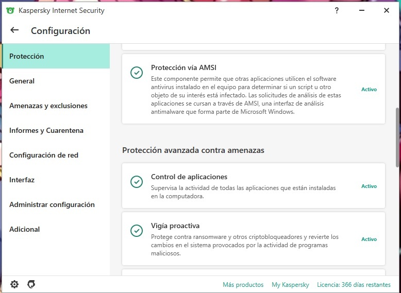Go back with the arrow beside Configuración
Viewport: 401px width, 293px height.
14,30
